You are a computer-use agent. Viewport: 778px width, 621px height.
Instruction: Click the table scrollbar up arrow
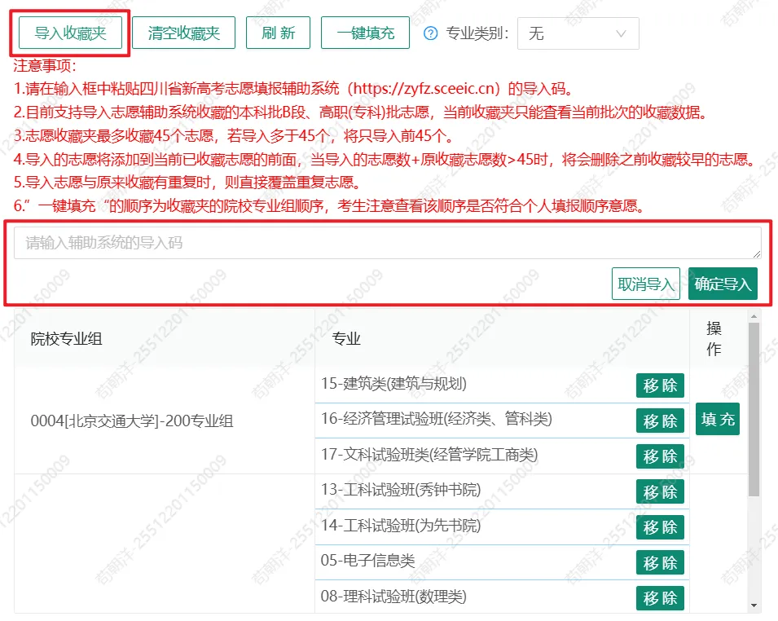(754, 316)
